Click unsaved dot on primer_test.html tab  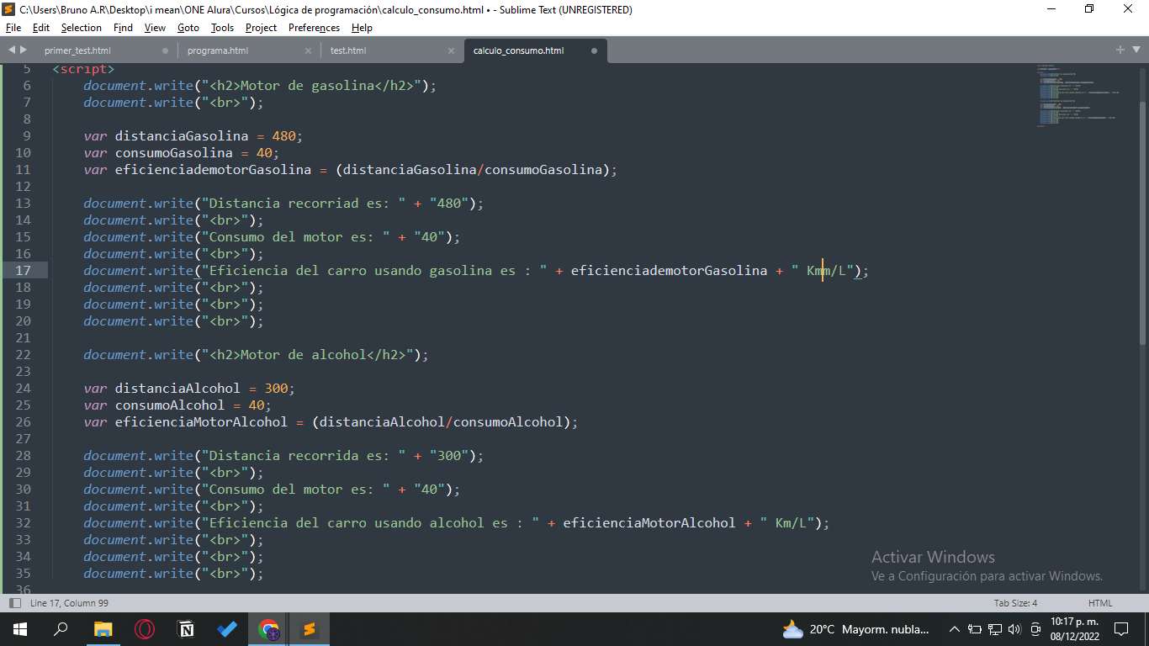click(165, 50)
